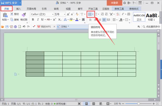Click the Copy (复制) button
The width and height of the screenshot is (162, 106).
click(x=15, y=20)
